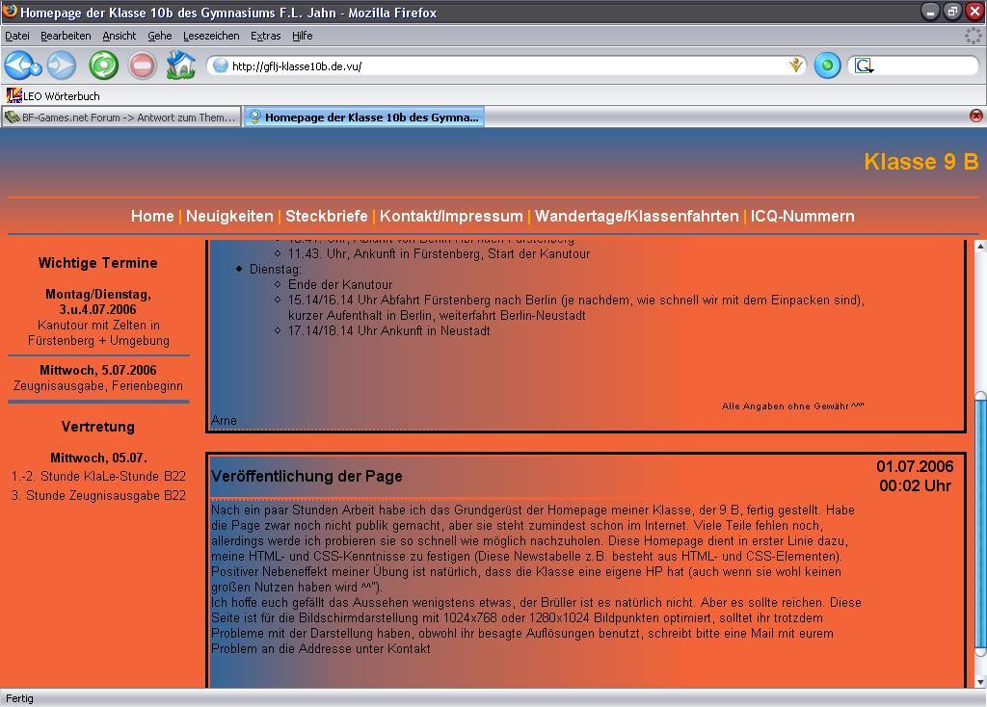Image resolution: width=987 pixels, height=707 pixels.
Task: Click the 'Klasse 9 B' page title
Action: [x=920, y=162]
